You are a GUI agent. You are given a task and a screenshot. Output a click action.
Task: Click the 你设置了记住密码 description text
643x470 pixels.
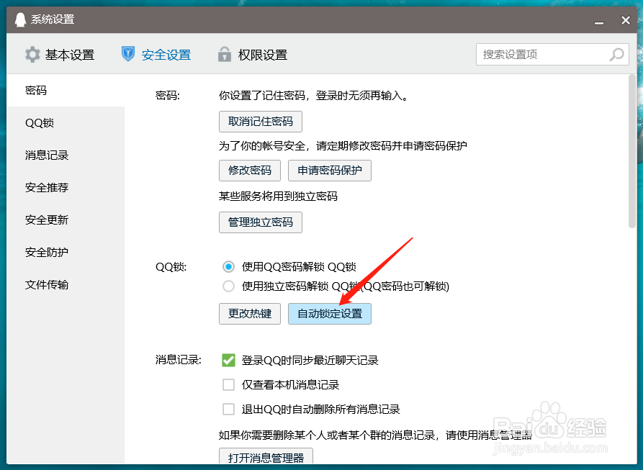pos(313,96)
